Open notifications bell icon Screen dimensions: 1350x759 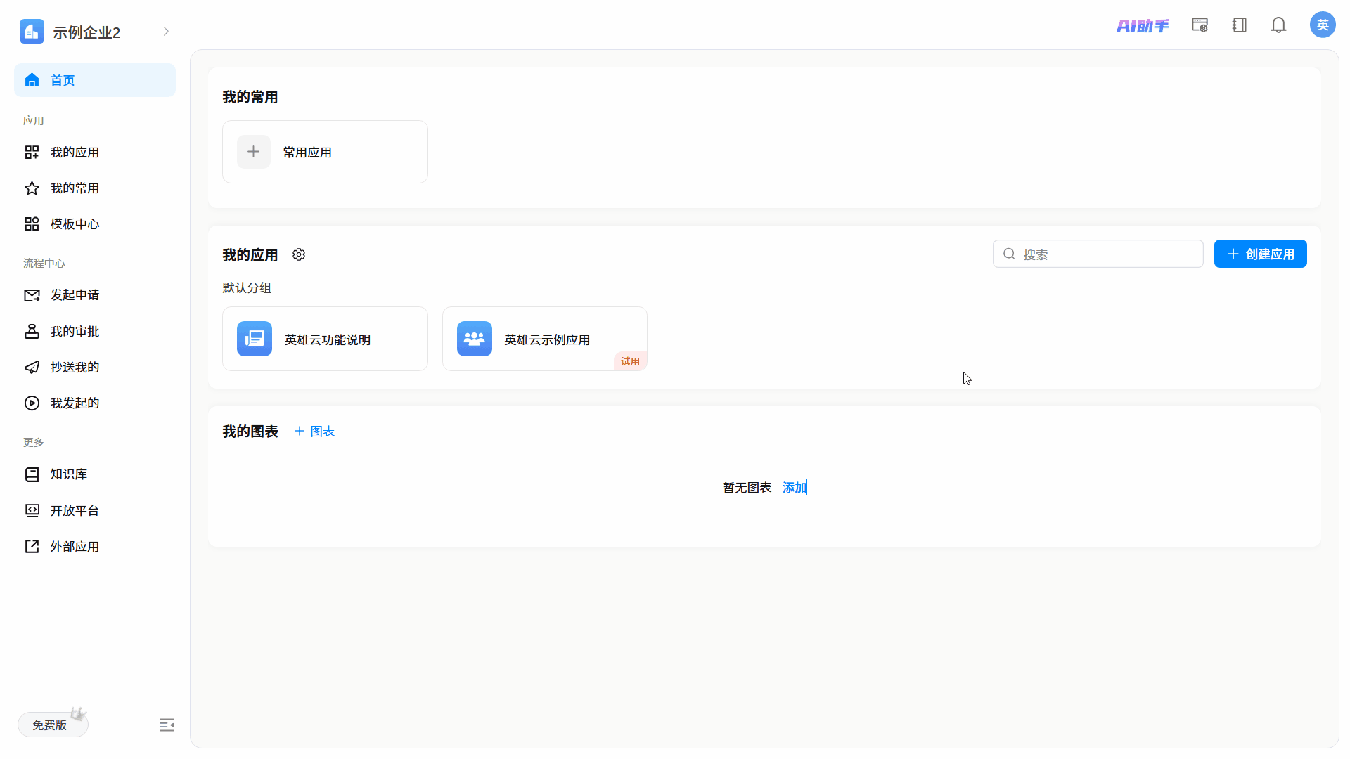(x=1278, y=25)
